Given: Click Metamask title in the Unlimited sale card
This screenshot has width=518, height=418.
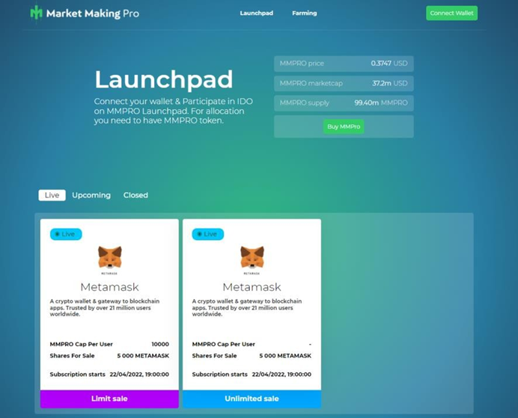Looking at the screenshot, I should [252, 287].
